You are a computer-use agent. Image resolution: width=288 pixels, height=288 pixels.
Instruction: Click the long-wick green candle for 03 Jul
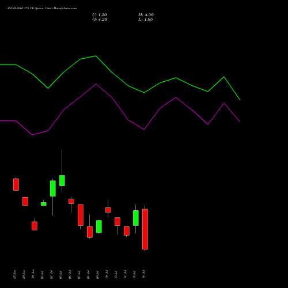point(62,180)
